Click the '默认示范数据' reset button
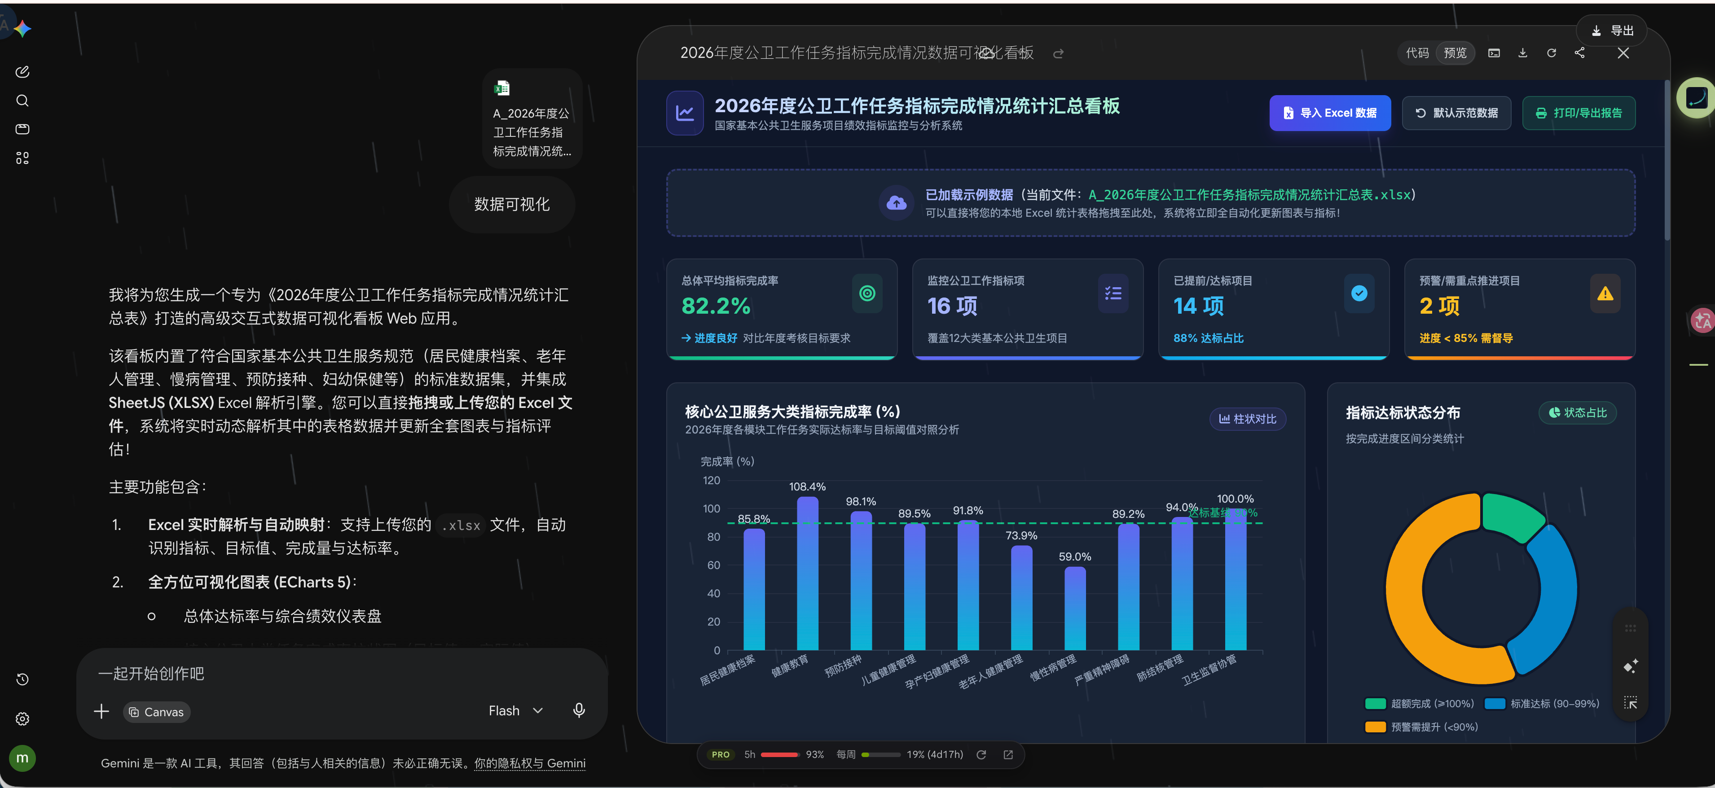The image size is (1715, 788). tap(1456, 113)
